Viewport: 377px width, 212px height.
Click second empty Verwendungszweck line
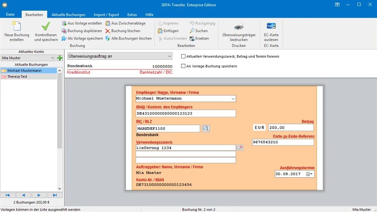click(186, 154)
